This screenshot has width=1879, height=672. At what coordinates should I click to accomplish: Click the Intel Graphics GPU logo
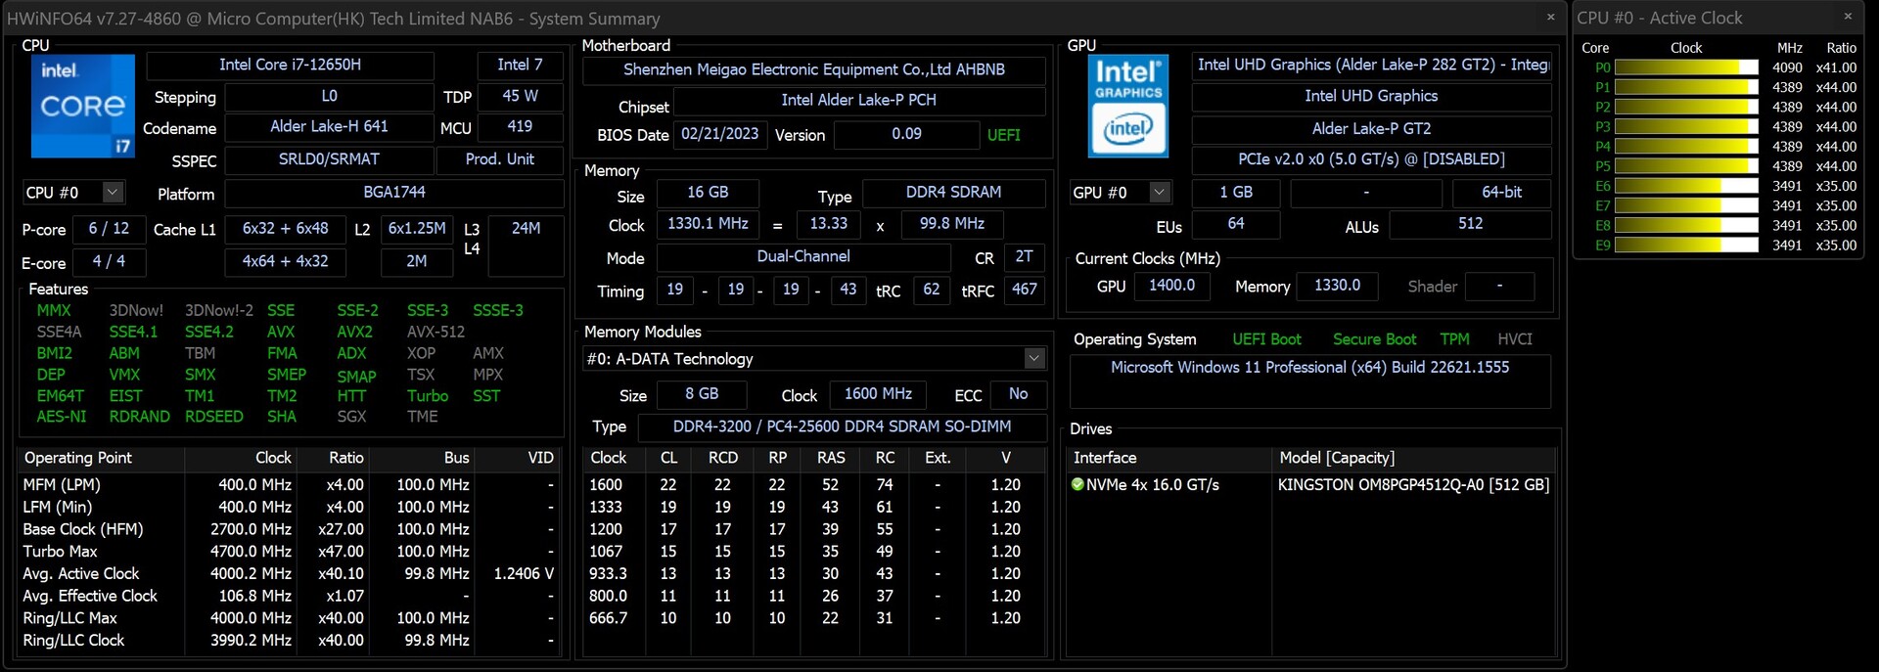[1128, 106]
